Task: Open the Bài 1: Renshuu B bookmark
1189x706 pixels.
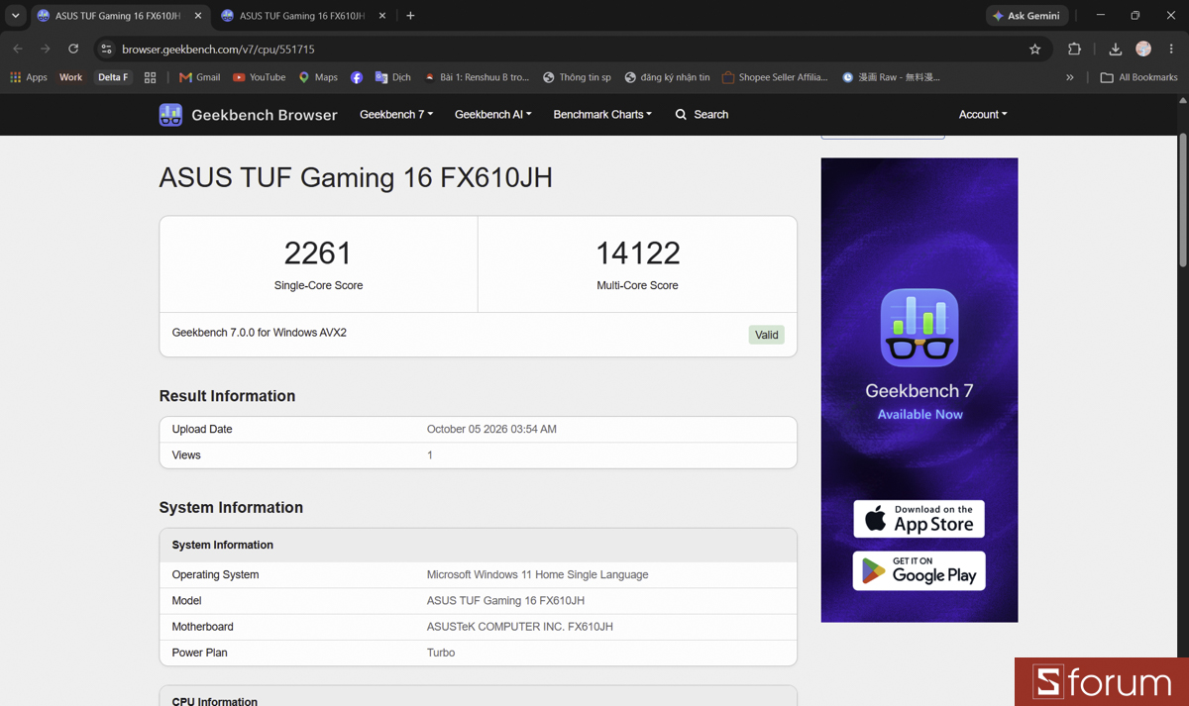Action: click(477, 77)
